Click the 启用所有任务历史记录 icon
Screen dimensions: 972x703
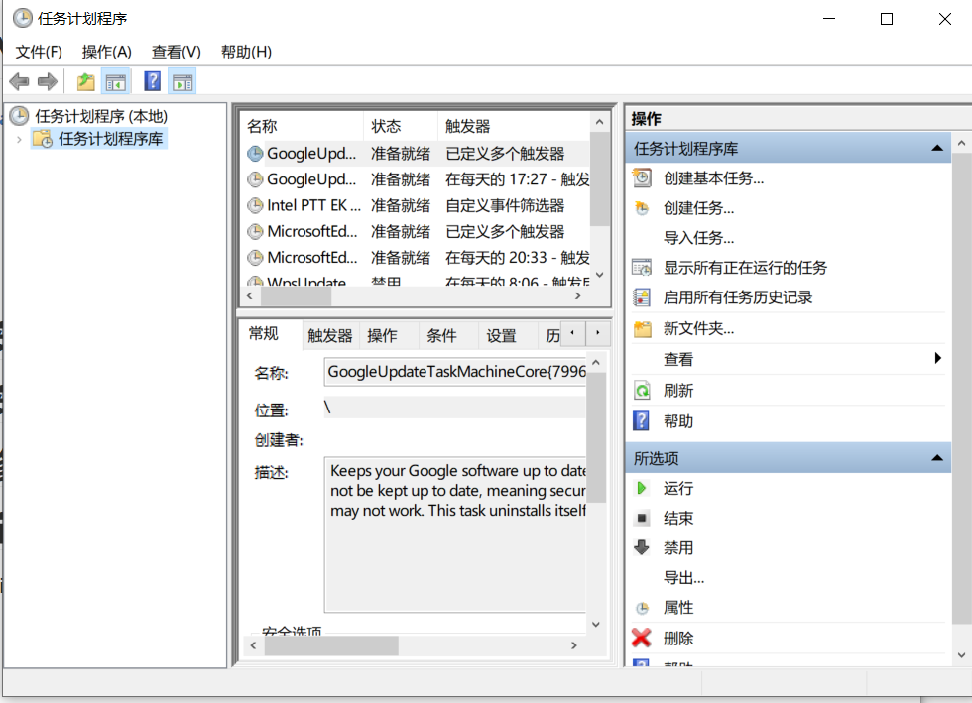coord(643,297)
